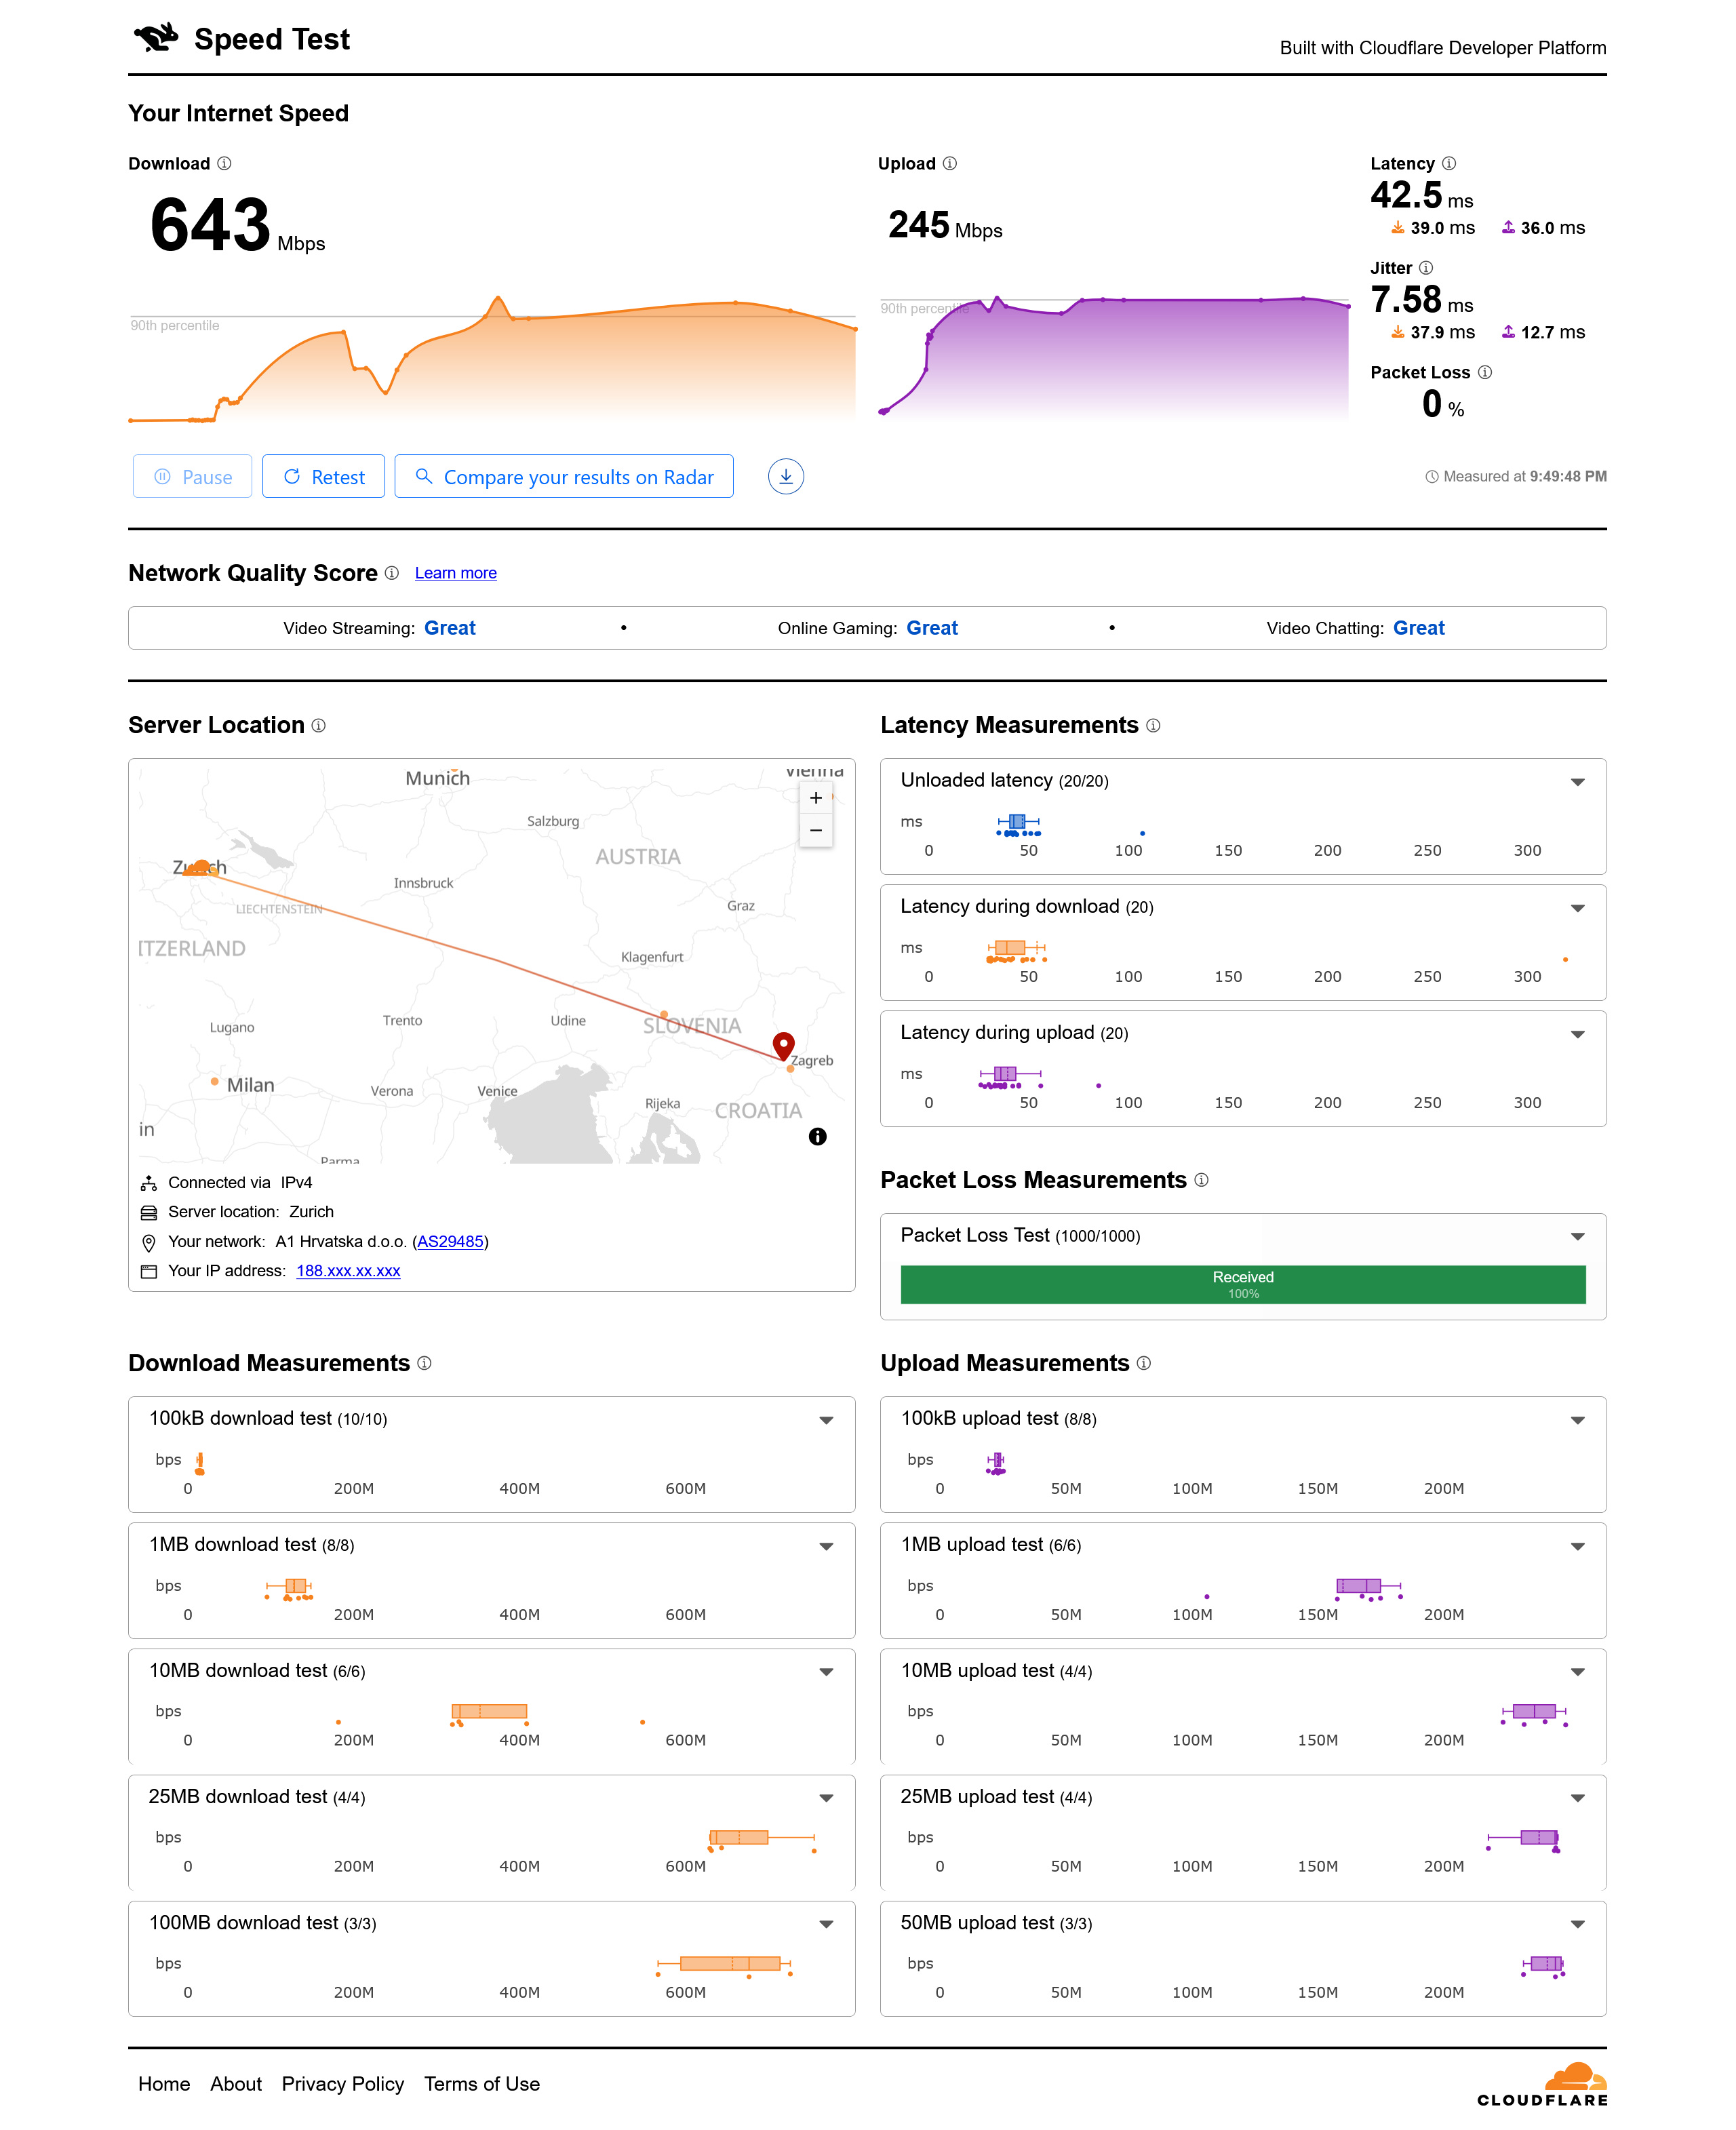Open the Download Measurements info icon
1736x2130 pixels.
(424, 1363)
